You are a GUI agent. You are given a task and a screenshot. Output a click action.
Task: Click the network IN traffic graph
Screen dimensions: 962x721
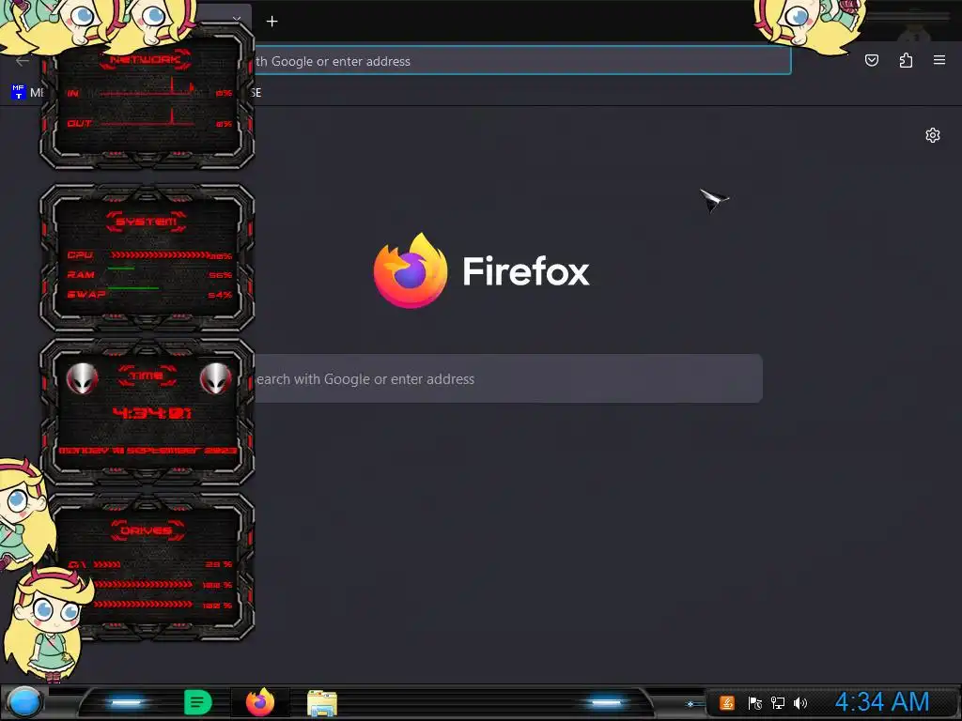[x=147, y=87]
